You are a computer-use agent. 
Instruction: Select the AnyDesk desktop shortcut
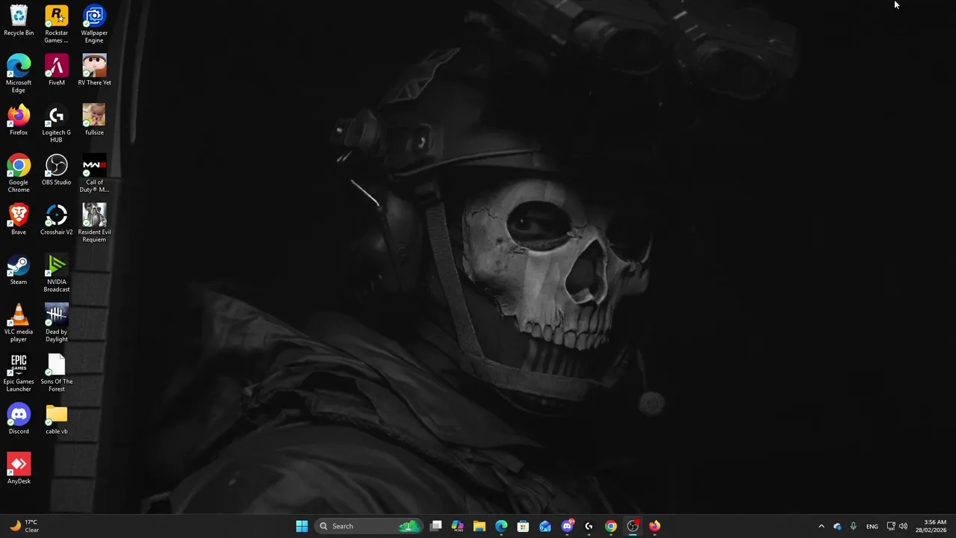(x=19, y=469)
